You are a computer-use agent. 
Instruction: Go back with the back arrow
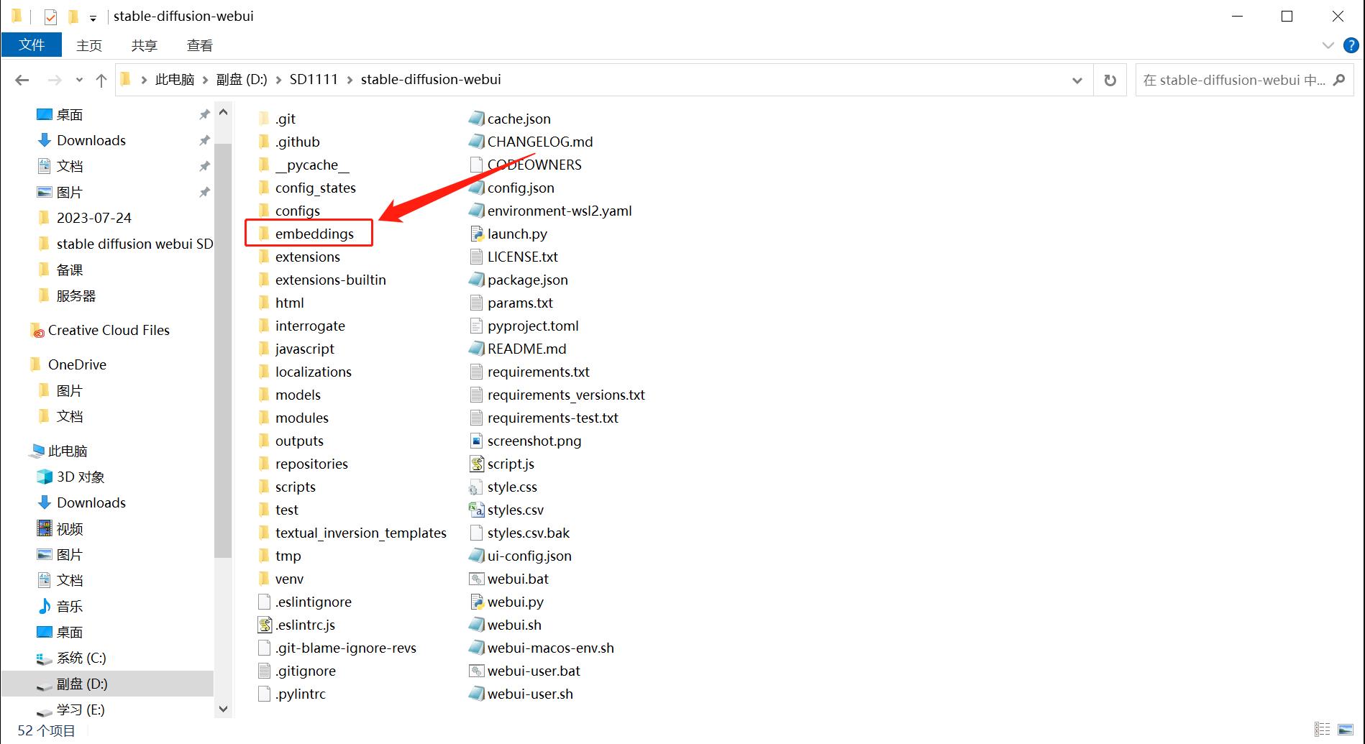pos(22,81)
